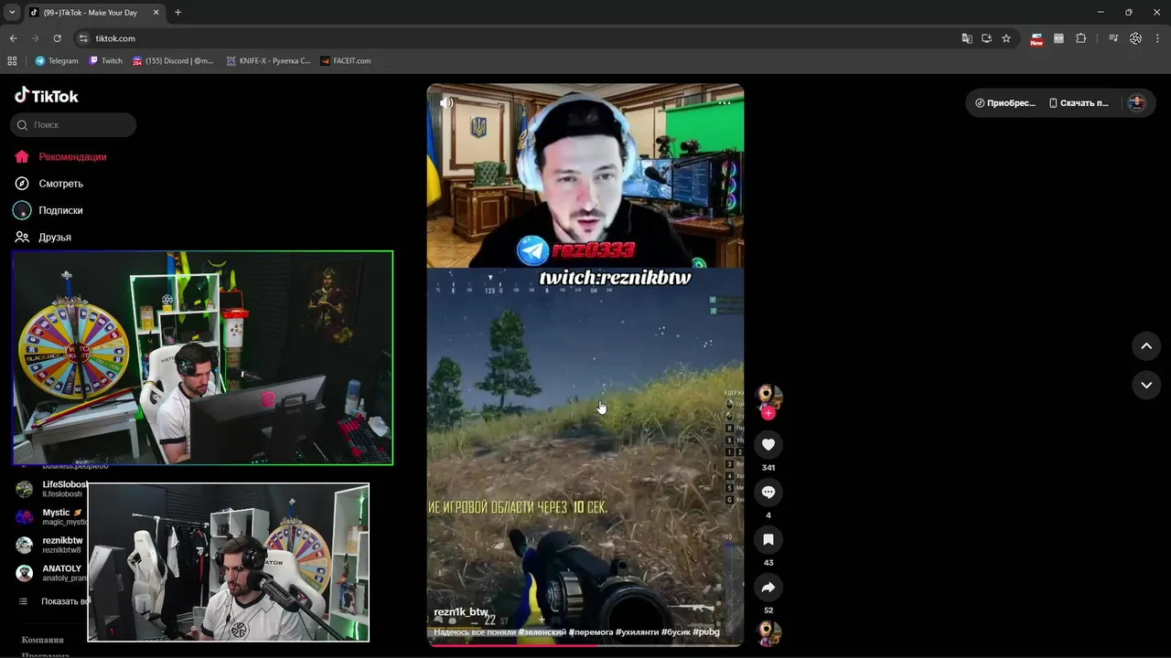Viewport: 1171px width, 658px height.
Task: Open the rezn1k_btw author link
Action: tap(461, 612)
